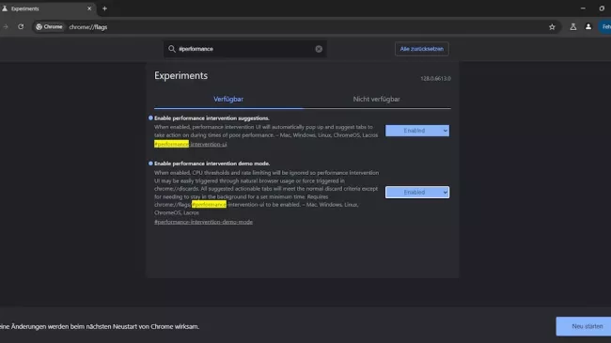This screenshot has height=343, width=611.
Task: Restore down the Chrome window
Action: (x=602, y=8)
